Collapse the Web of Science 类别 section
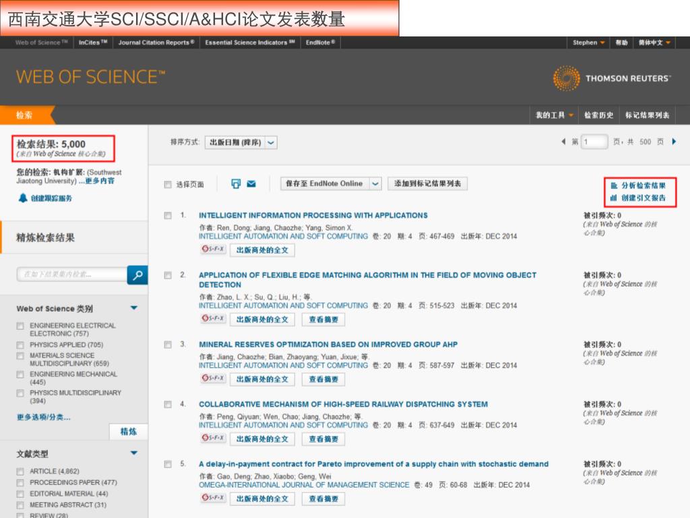 (x=134, y=308)
